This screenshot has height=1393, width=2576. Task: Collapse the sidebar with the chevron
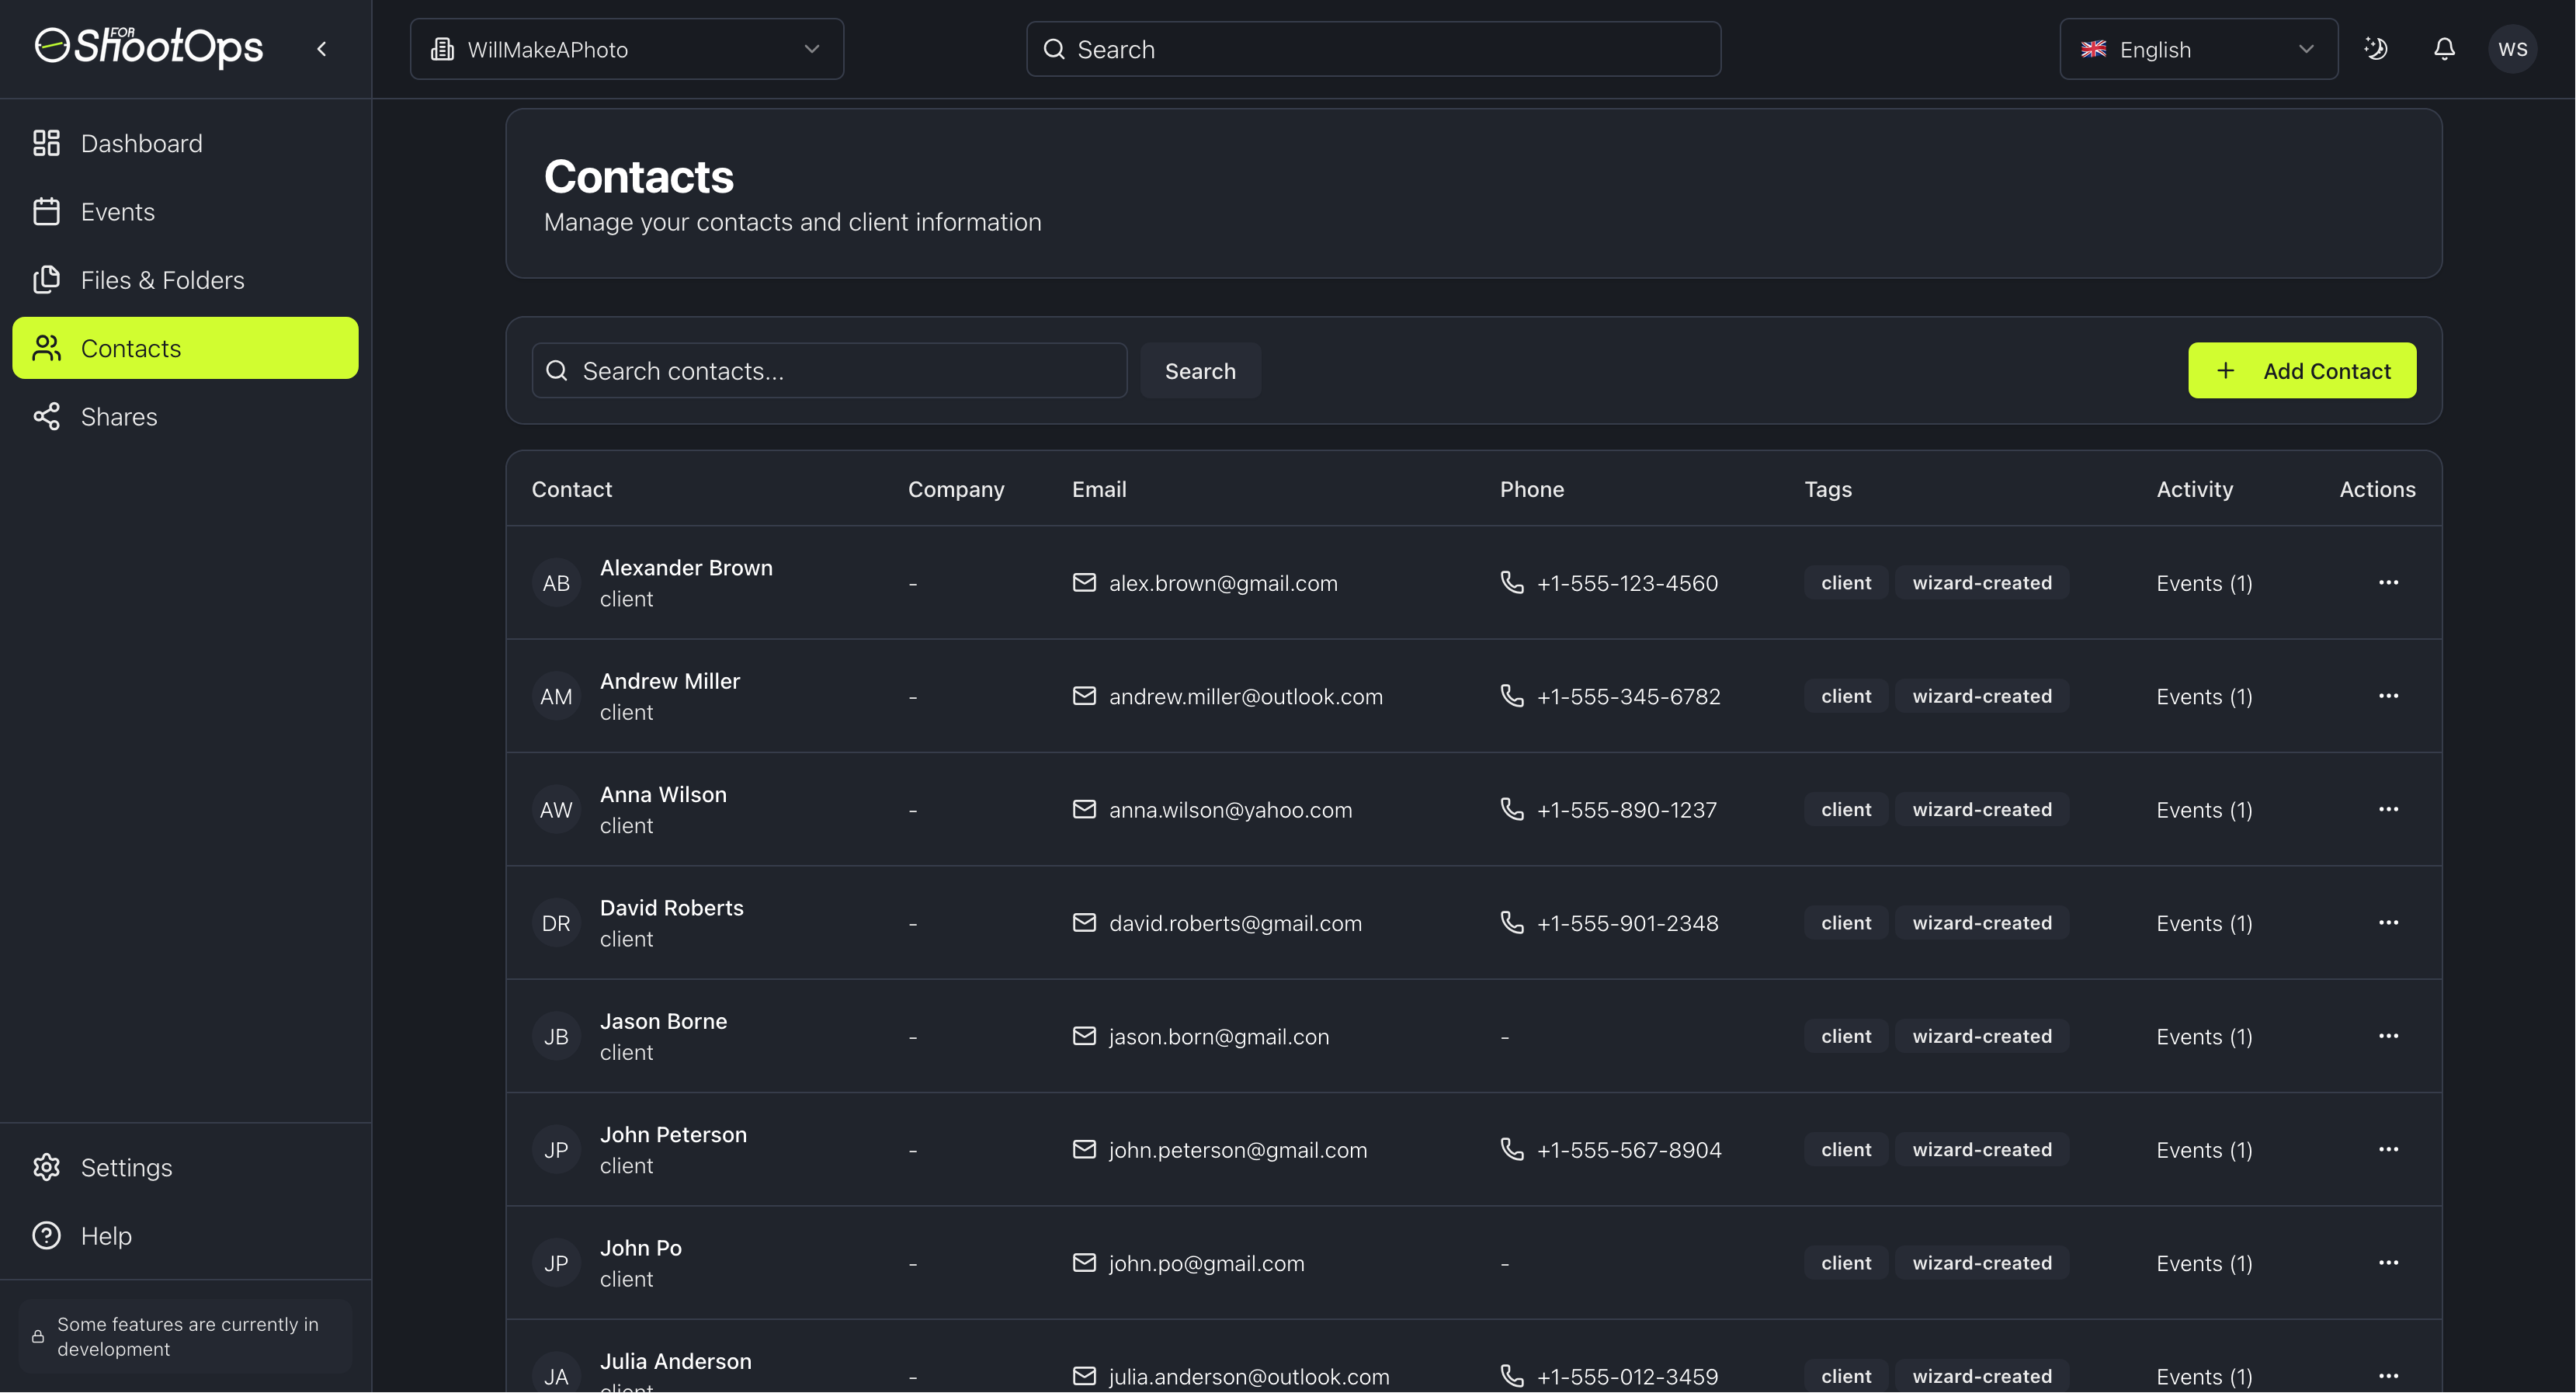(322, 49)
